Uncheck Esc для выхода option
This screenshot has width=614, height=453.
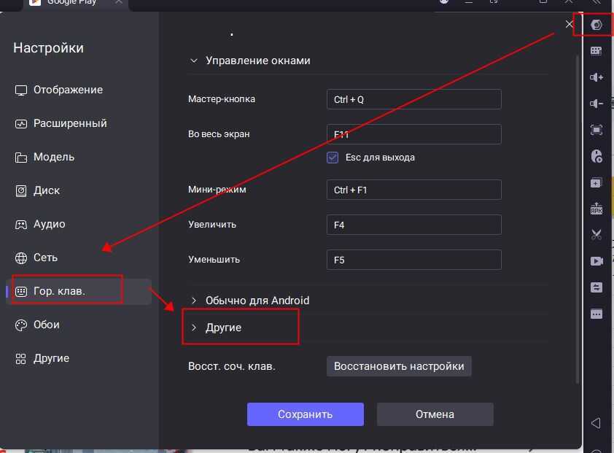point(332,157)
